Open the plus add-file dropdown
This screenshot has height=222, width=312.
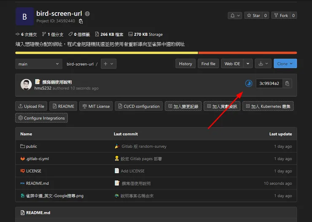click(x=108, y=64)
